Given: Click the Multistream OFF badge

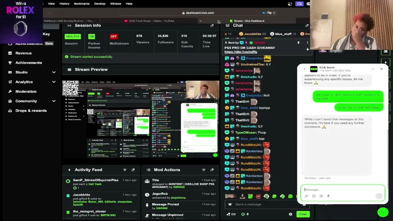Looking at the screenshot, I should [114, 37].
